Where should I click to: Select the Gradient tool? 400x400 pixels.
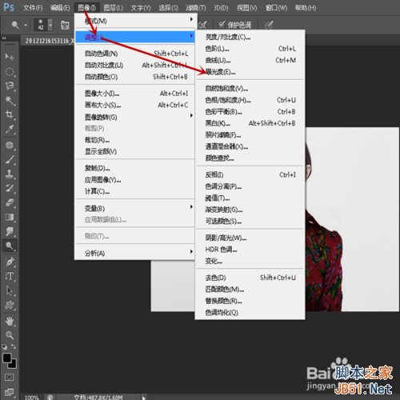[x=10, y=217]
